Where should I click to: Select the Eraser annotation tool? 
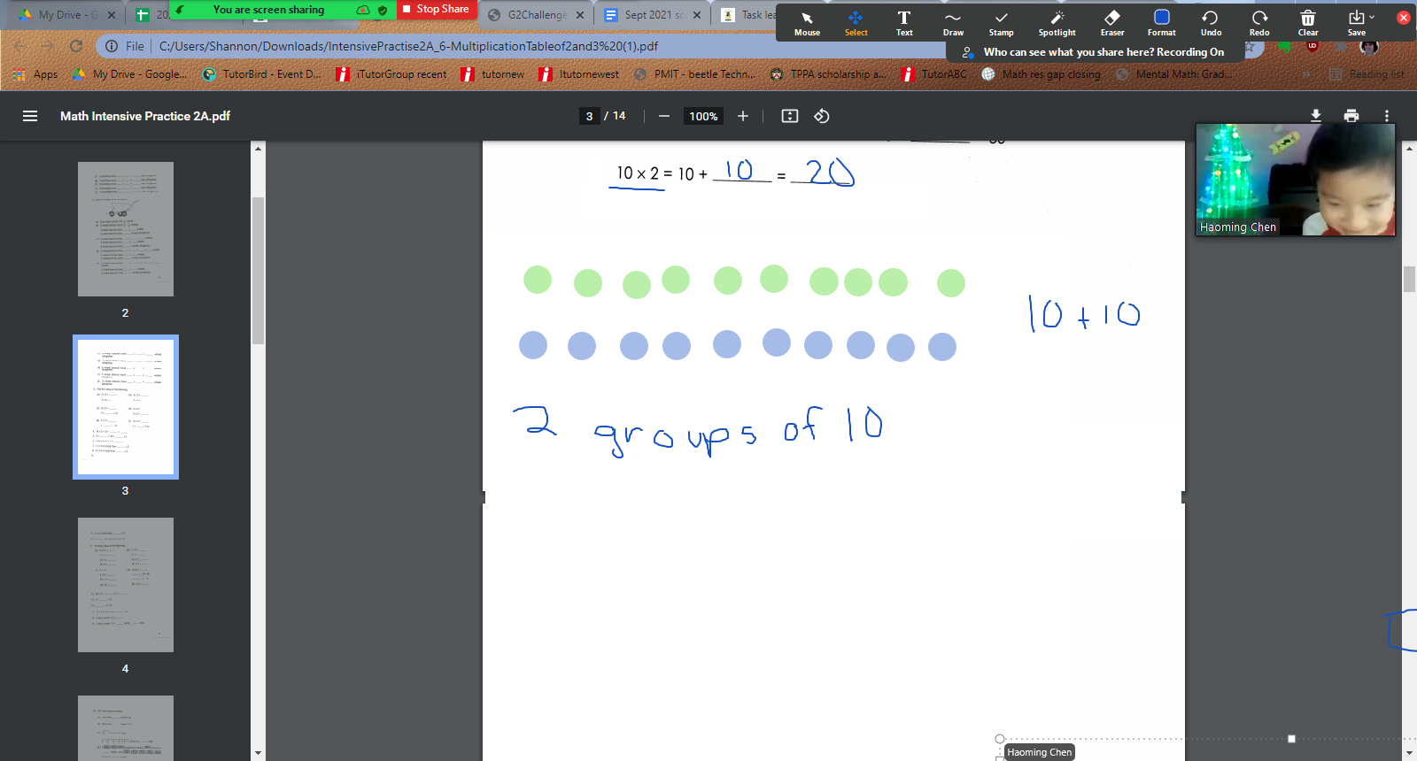[1112, 23]
